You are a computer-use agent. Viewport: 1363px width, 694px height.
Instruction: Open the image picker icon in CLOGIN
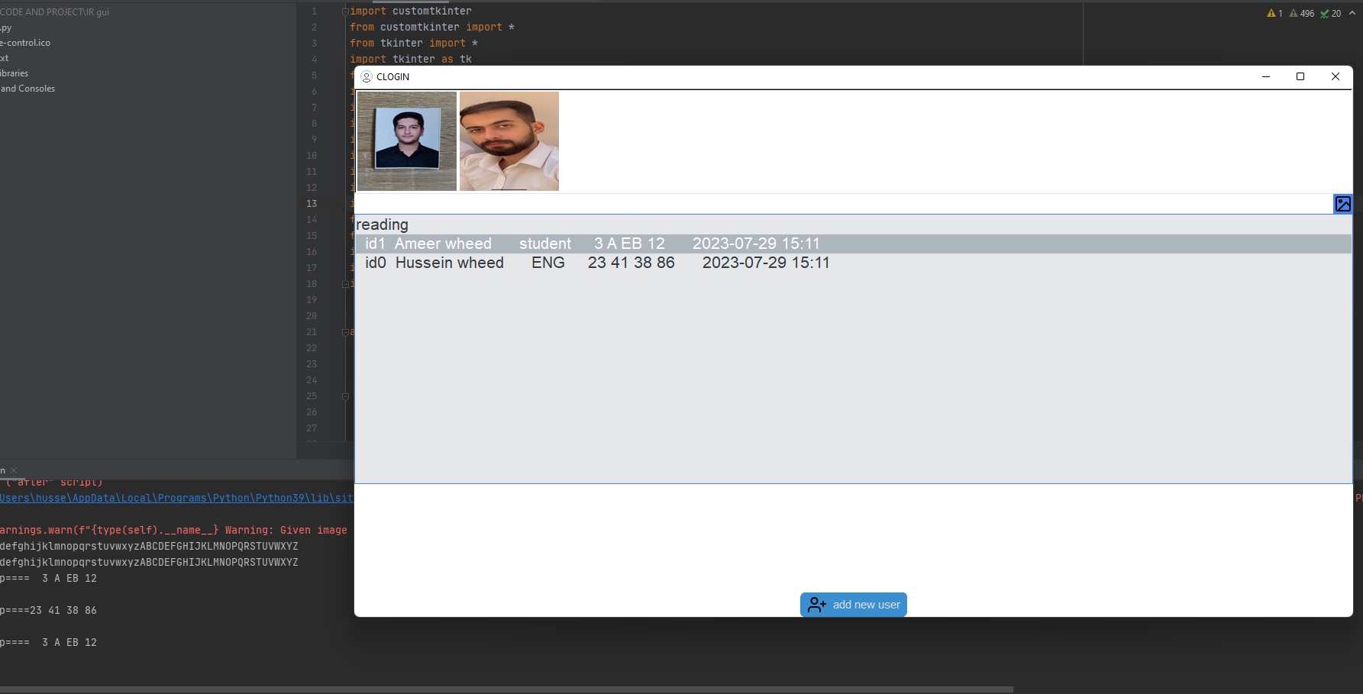1343,204
